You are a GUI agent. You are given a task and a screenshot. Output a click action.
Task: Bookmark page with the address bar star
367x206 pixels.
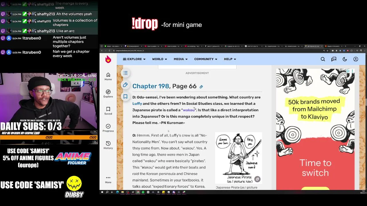coord(327,51)
